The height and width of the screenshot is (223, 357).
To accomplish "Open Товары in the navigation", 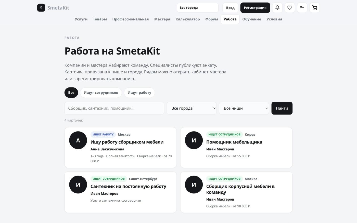I will 100,19.
